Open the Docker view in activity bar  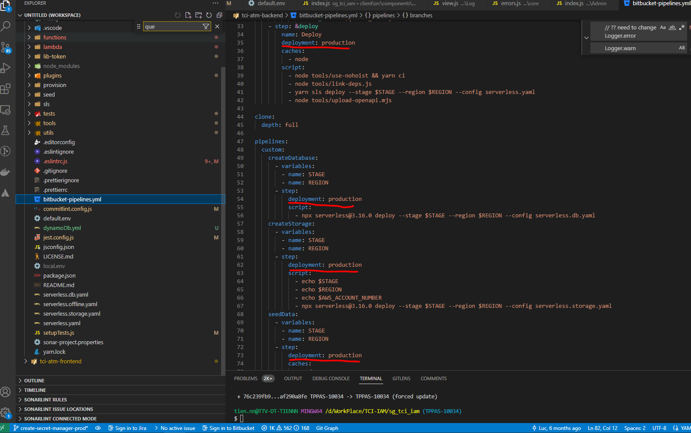click(x=6, y=172)
